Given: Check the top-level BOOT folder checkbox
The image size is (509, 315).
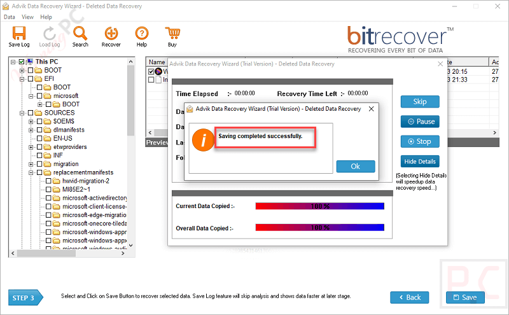Looking at the screenshot, I should coord(31,71).
